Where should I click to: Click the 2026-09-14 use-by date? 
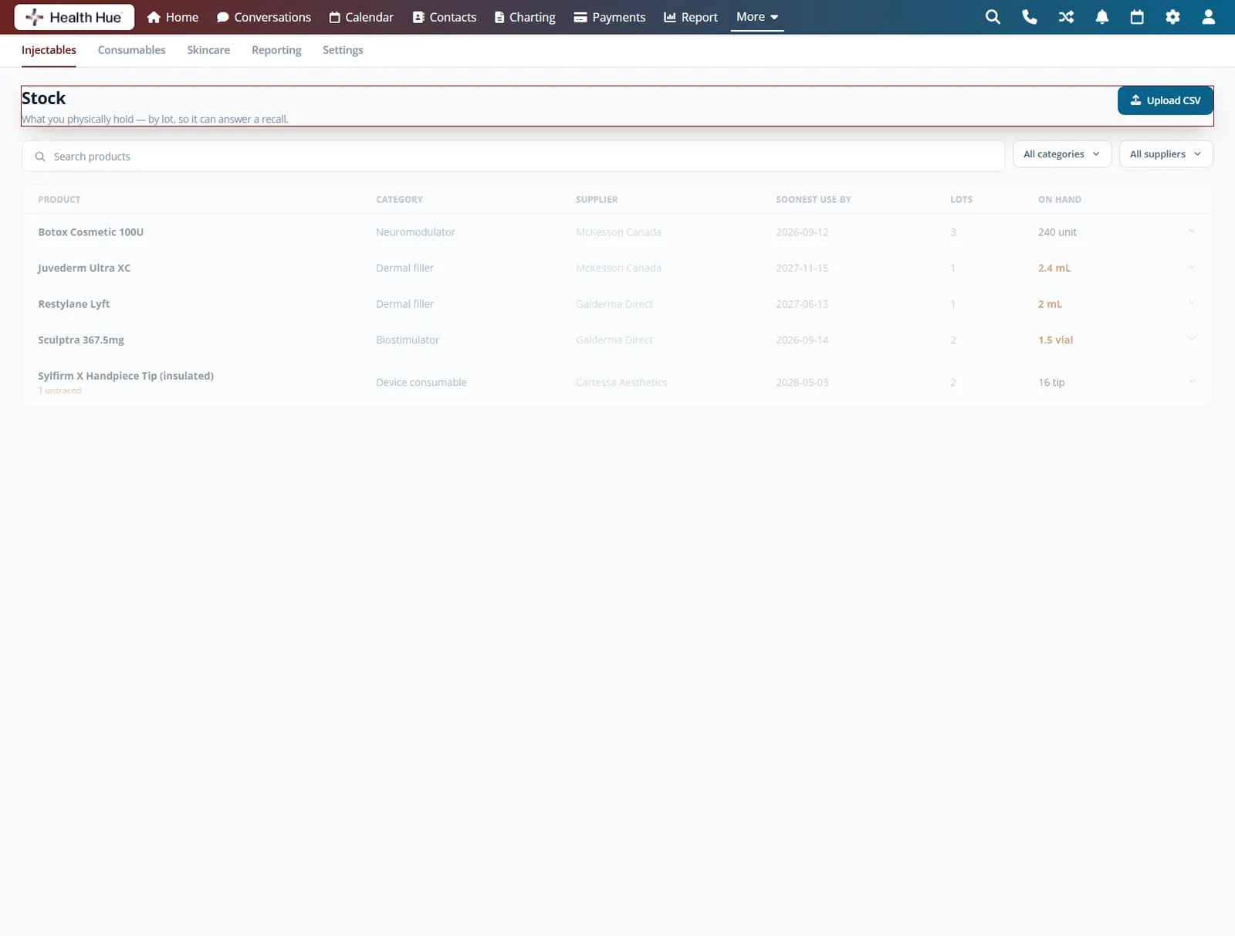point(802,340)
